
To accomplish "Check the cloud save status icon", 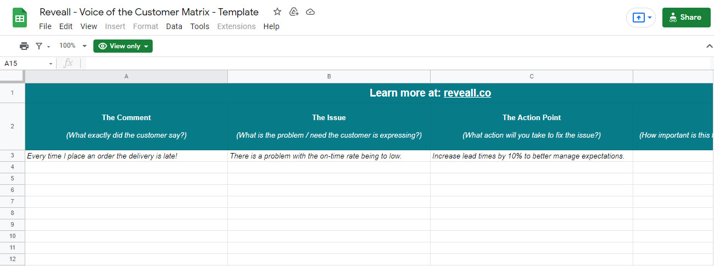I will pyautogui.click(x=310, y=12).
